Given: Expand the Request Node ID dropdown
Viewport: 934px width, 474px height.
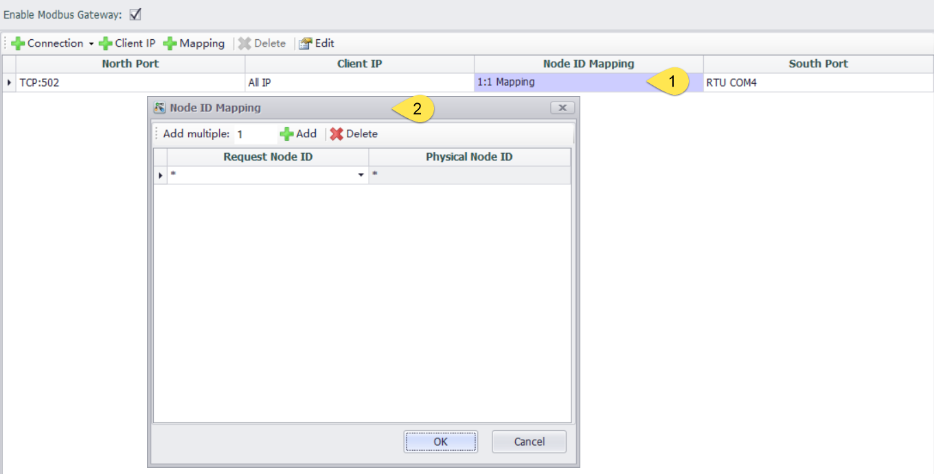Looking at the screenshot, I should pos(361,176).
